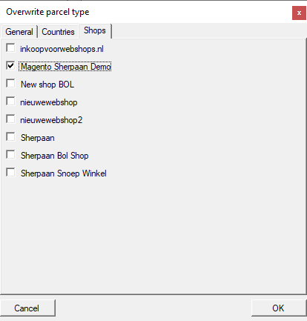Switch to the General tab

click(x=19, y=32)
